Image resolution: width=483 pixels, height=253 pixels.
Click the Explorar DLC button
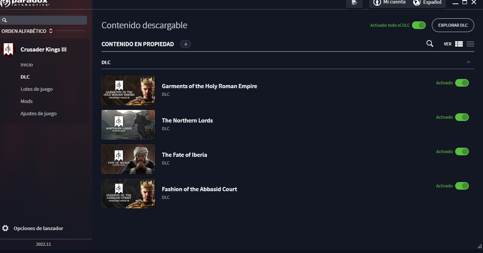pyautogui.click(x=453, y=25)
